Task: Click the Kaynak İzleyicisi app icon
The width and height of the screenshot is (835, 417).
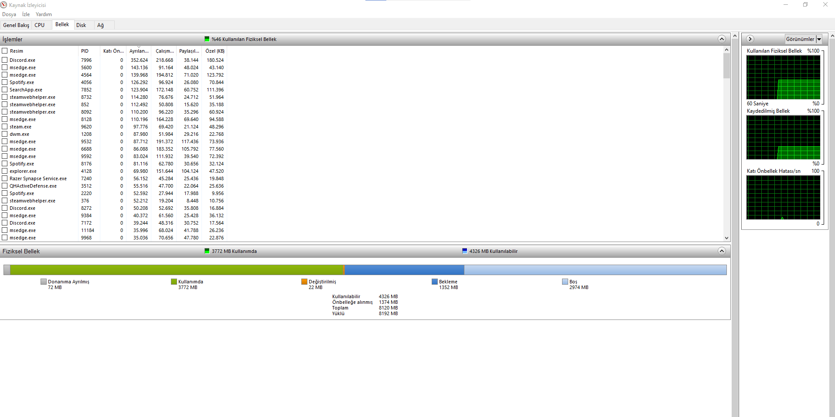Action: point(4,5)
